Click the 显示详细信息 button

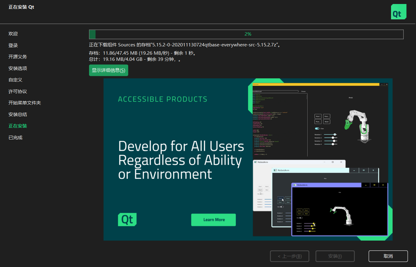108,70
